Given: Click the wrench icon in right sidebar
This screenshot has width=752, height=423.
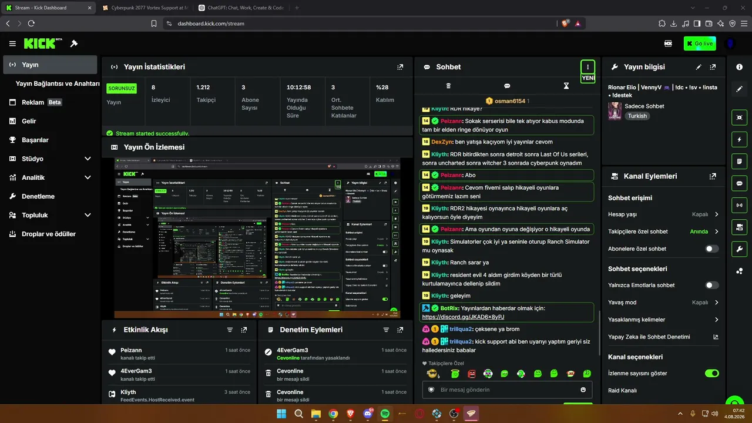Looking at the screenshot, I should [739, 249].
